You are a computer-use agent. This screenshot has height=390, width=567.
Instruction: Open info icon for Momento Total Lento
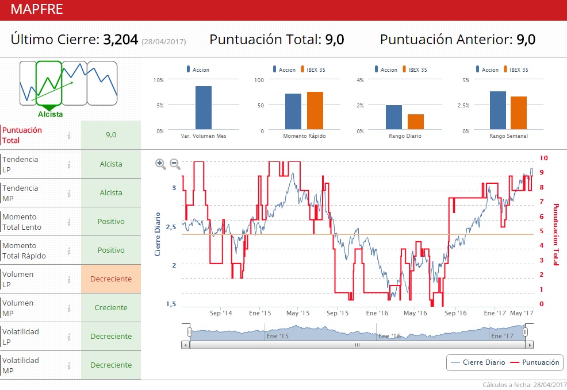[x=68, y=222]
